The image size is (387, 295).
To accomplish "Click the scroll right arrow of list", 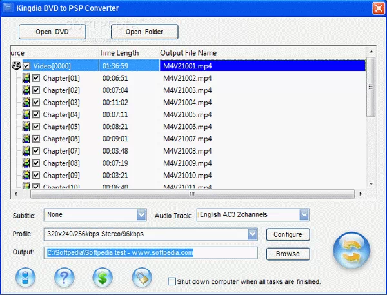I will pos(361,194).
